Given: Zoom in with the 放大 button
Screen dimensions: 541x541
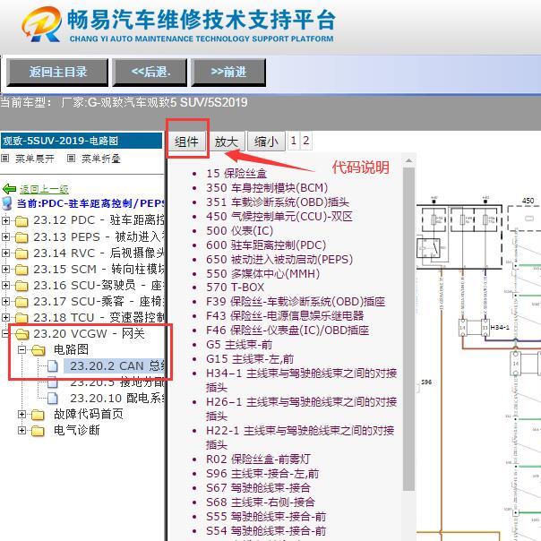Looking at the screenshot, I should [227, 142].
